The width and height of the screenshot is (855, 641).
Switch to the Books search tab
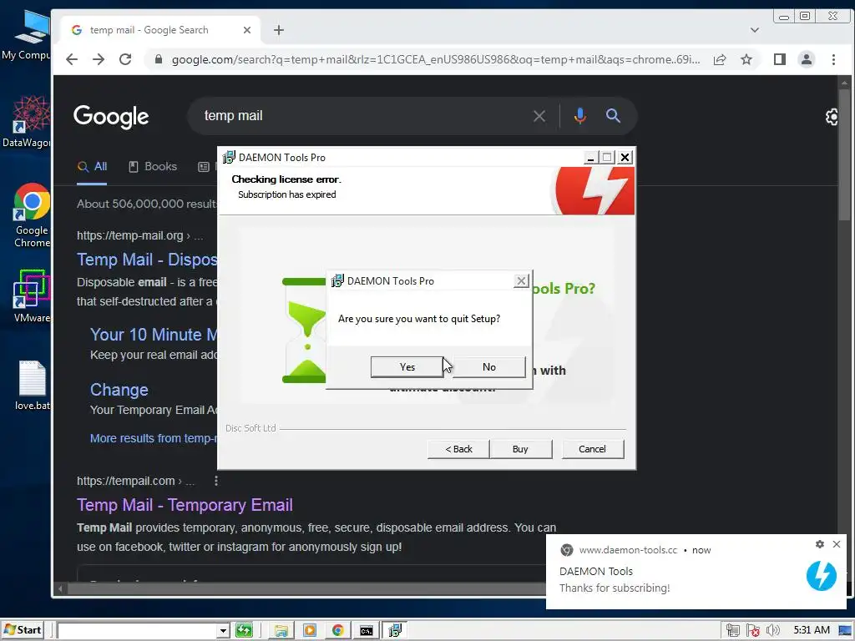153,167
